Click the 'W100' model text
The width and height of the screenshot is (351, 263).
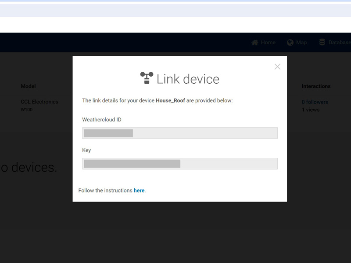pos(27,110)
